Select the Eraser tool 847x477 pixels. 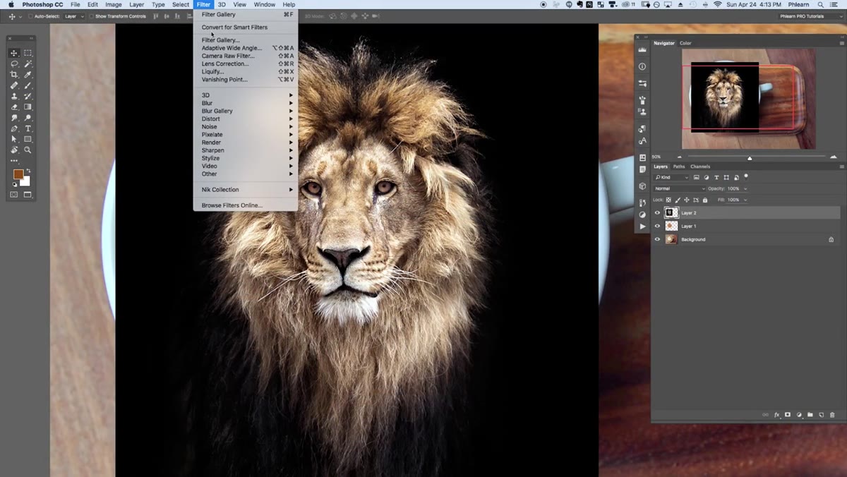(x=13, y=107)
